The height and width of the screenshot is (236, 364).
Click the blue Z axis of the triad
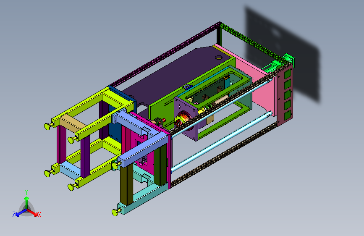(x=19, y=213)
